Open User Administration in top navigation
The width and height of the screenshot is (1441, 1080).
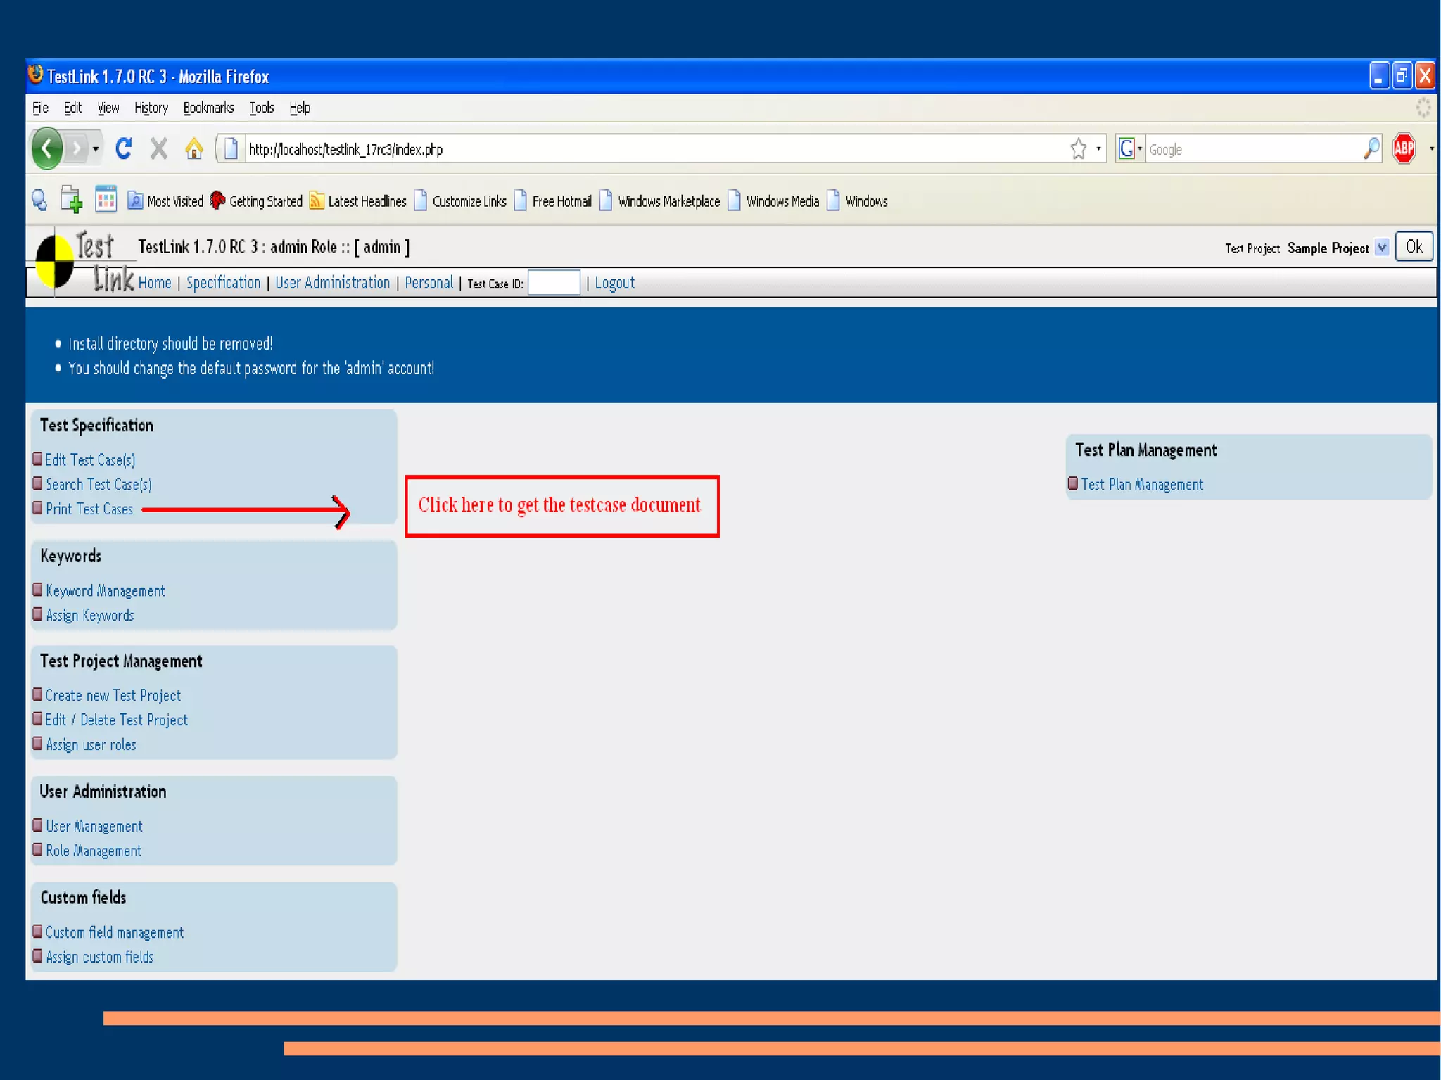coord(332,283)
